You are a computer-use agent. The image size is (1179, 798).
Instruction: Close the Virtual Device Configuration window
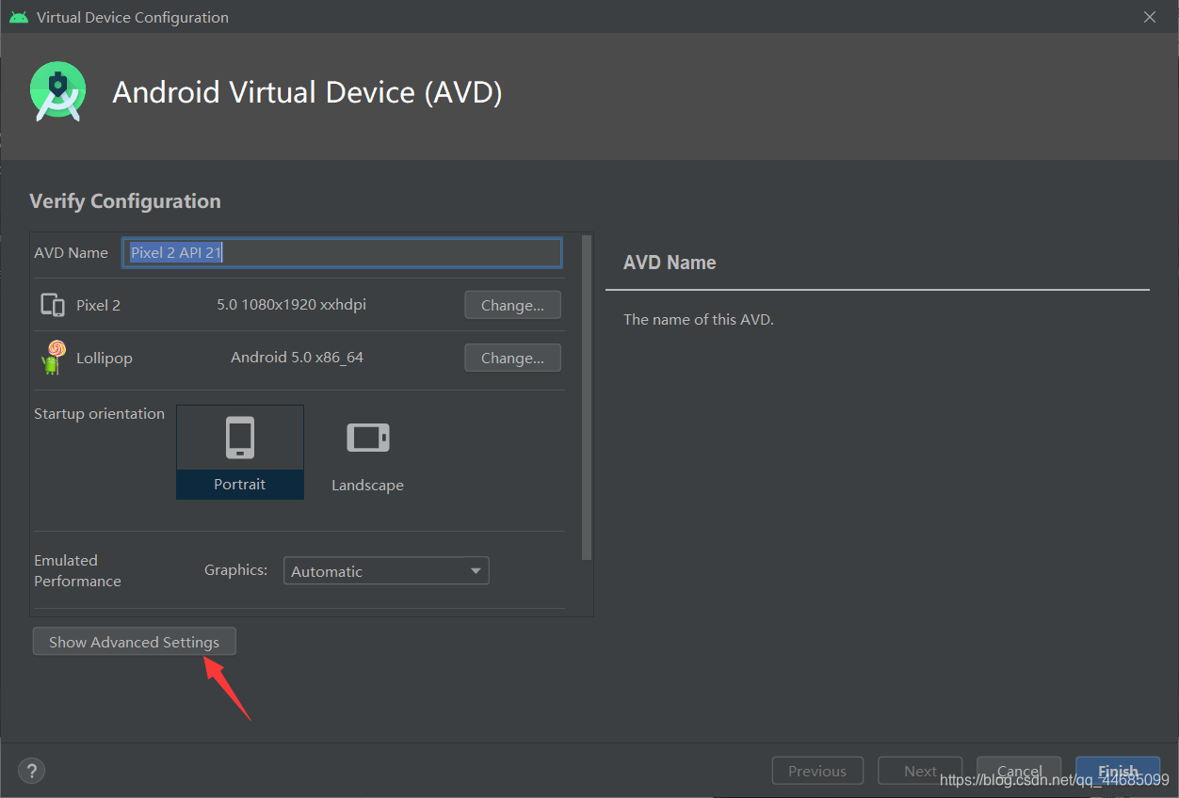[1150, 17]
